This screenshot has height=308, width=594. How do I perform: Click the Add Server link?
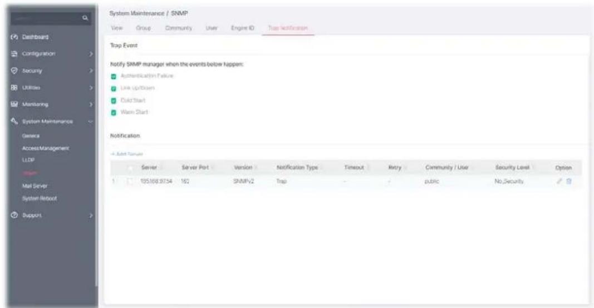tap(127, 154)
